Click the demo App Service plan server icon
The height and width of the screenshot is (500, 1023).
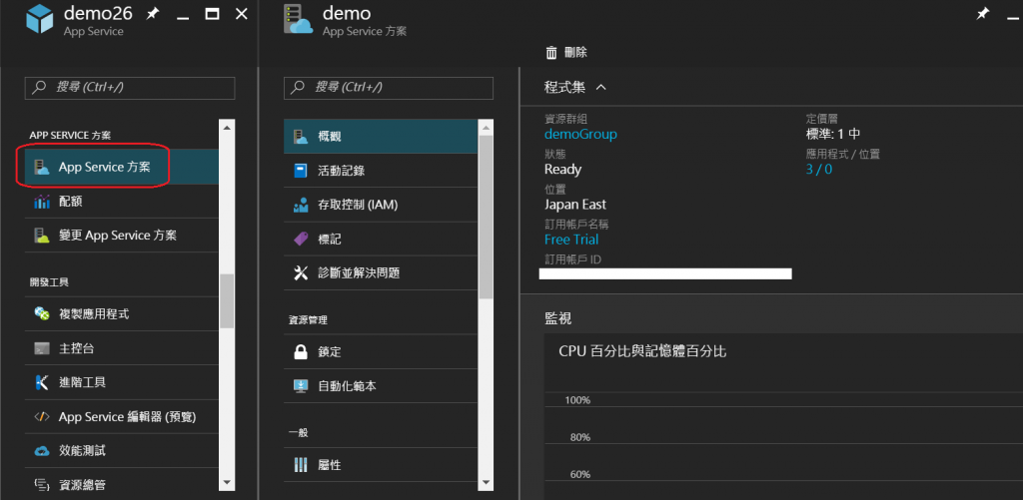click(x=298, y=20)
